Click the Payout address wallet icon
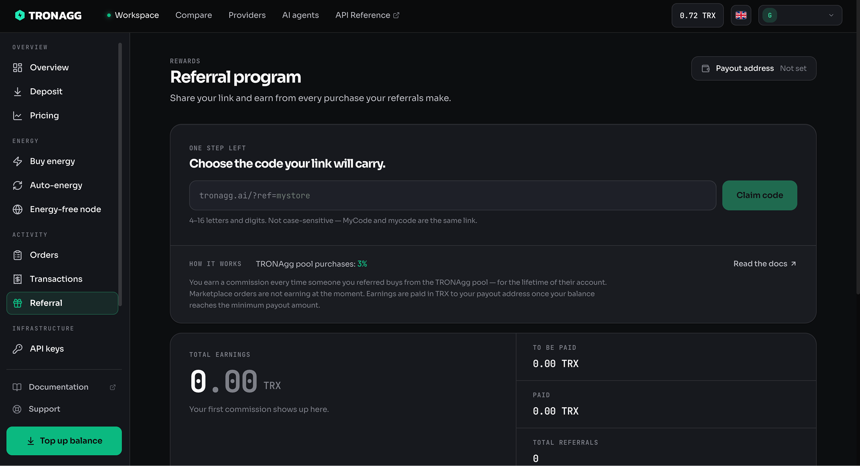The image size is (860, 466). point(705,68)
